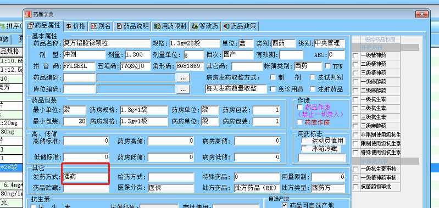Check 二级抗生素 permission
Viewport: 439px width, 208px height.
point(355,108)
